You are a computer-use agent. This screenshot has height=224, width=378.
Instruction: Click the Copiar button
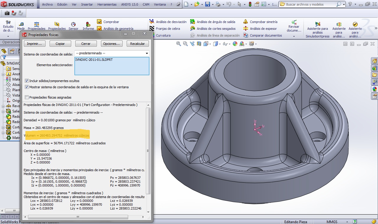point(60,44)
